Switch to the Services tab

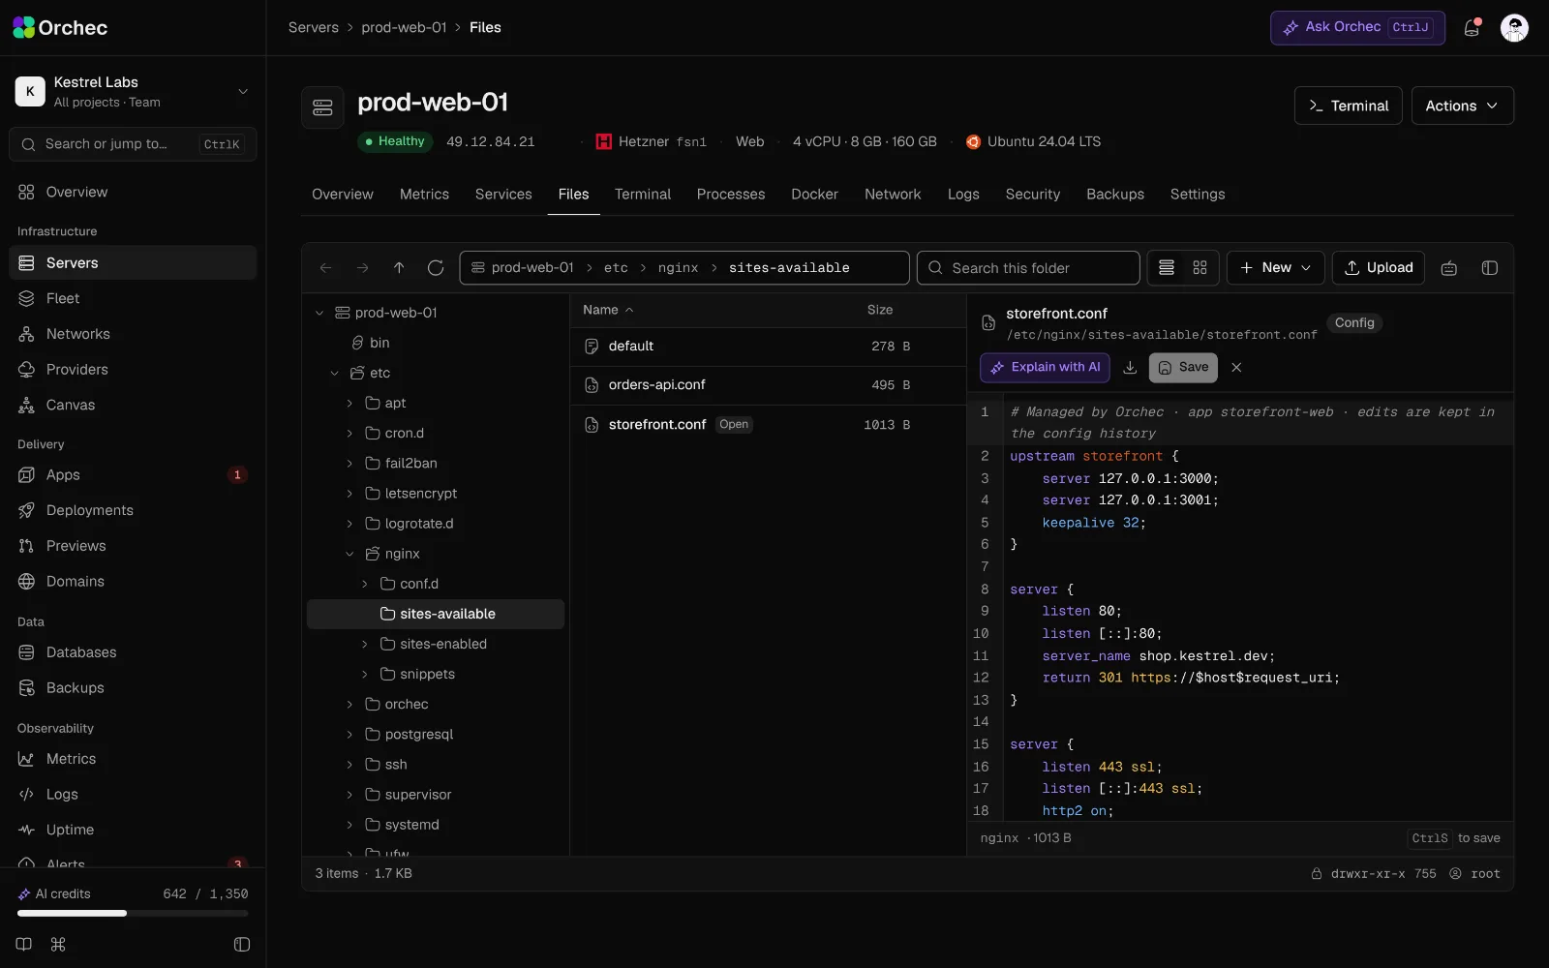coord(503,195)
